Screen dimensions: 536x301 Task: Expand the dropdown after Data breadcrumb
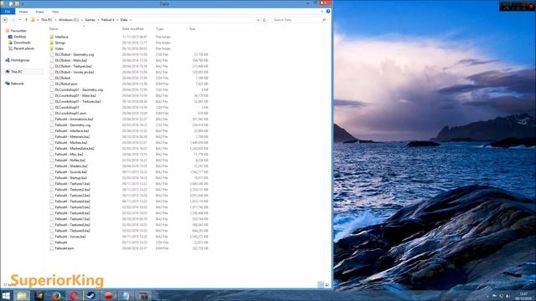[x=131, y=20]
